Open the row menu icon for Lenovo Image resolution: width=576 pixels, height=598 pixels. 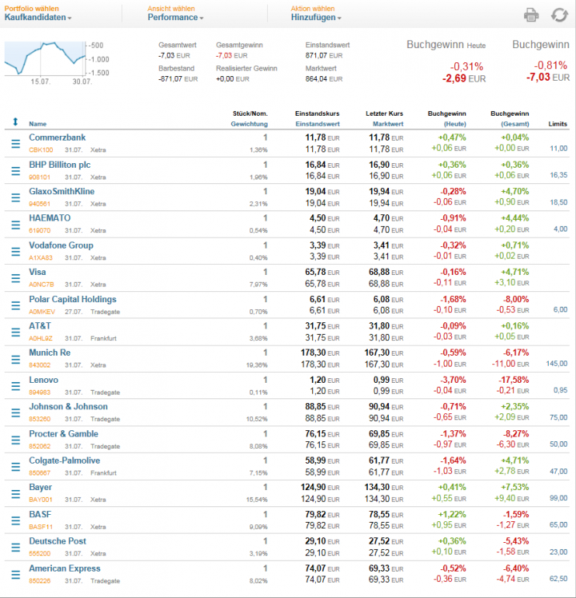click(16, 386)
